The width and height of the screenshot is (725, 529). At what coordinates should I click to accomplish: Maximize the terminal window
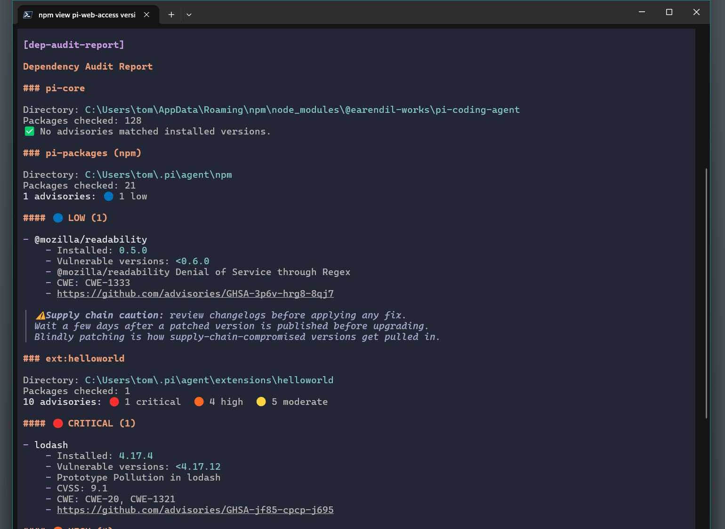point(669,12)
